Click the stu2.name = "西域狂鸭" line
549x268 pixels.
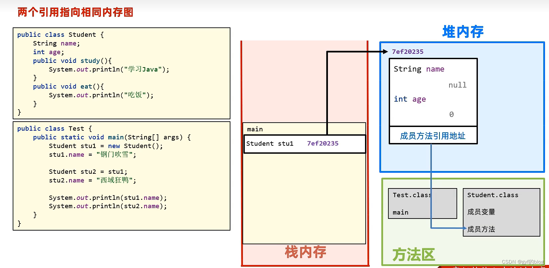click(x=93, y=180)
